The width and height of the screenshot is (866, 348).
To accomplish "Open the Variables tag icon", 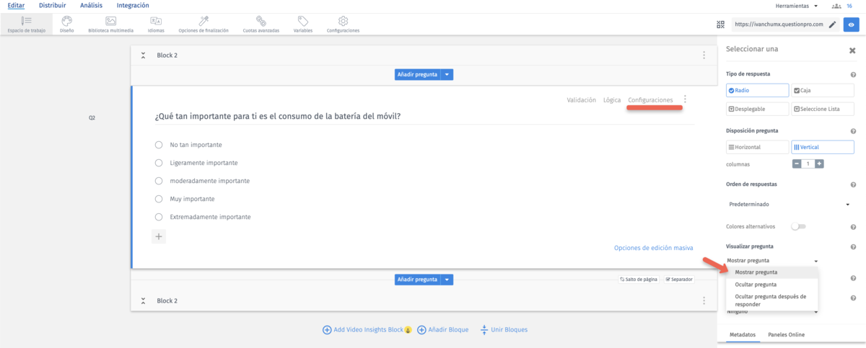I will pos(303,21).
